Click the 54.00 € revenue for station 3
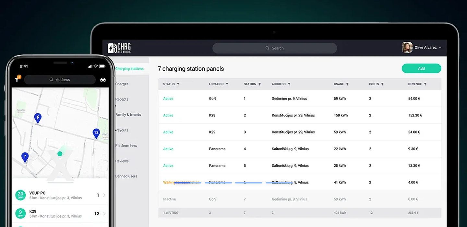 pos(414,132)
